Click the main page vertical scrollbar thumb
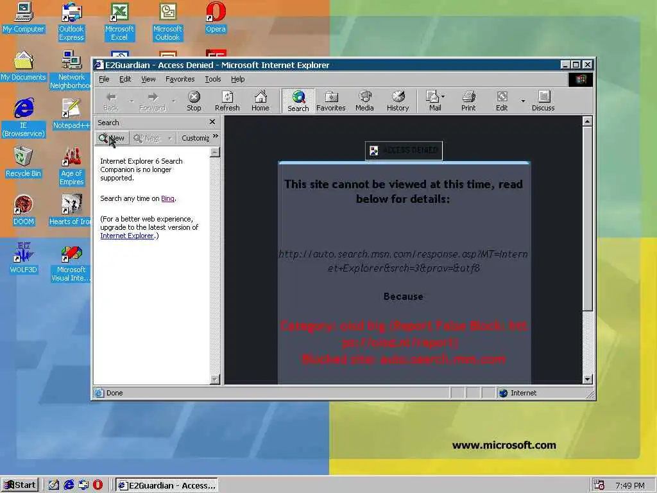The image size is (657, 493). coord(588,219)
